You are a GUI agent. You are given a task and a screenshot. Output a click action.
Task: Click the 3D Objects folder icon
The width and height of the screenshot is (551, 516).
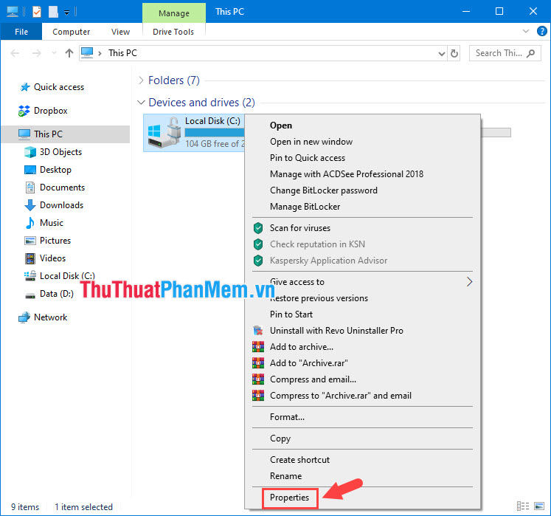pos(30,152)
